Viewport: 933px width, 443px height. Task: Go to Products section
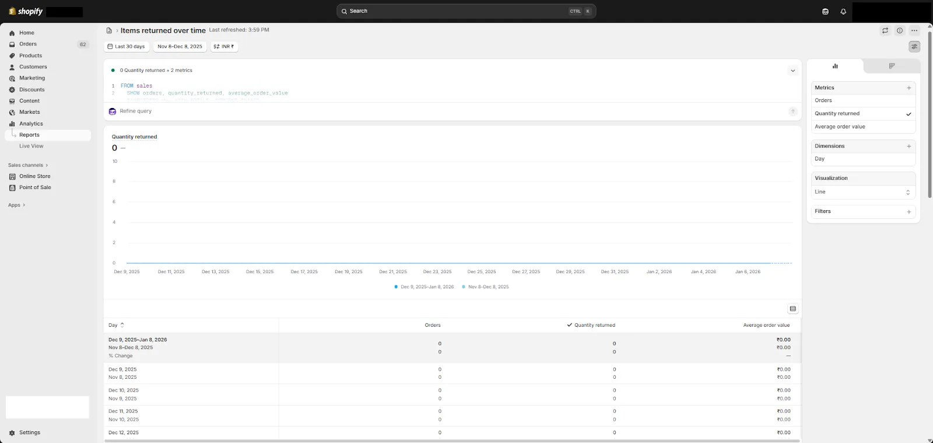coord(30,55)
